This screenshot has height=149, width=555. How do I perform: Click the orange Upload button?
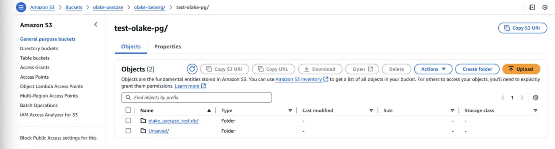521,69
